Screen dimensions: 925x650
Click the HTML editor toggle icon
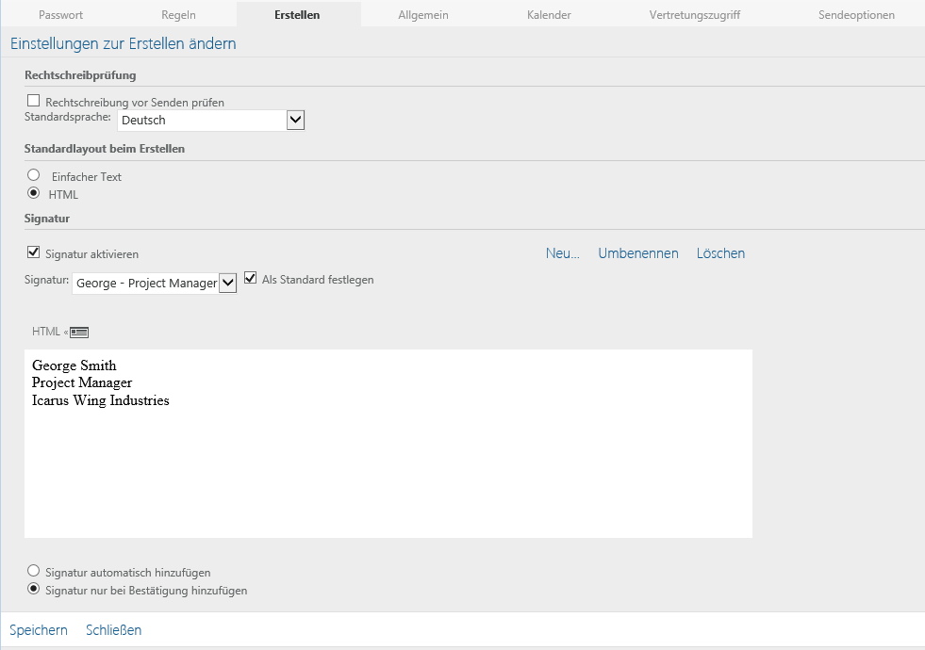(79, 332)
